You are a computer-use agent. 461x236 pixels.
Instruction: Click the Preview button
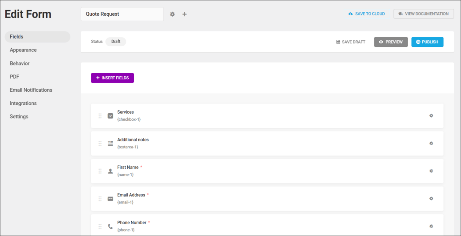391,42
